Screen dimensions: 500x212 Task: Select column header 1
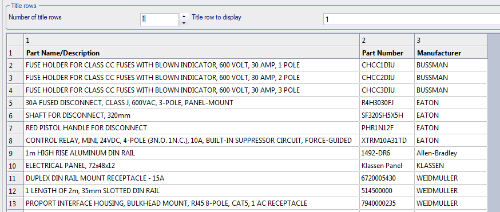coord(191,40)
